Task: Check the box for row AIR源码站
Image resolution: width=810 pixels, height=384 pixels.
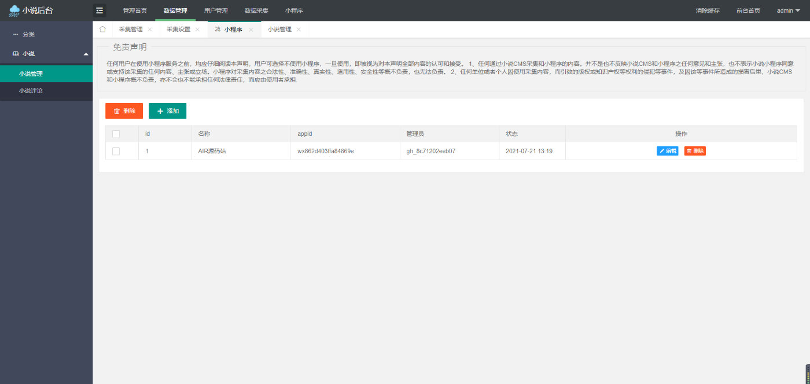Action: [116, 151]
